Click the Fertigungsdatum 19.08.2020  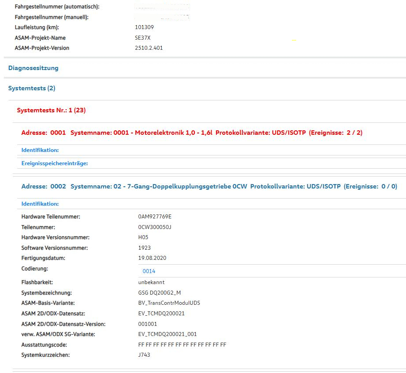152,258
